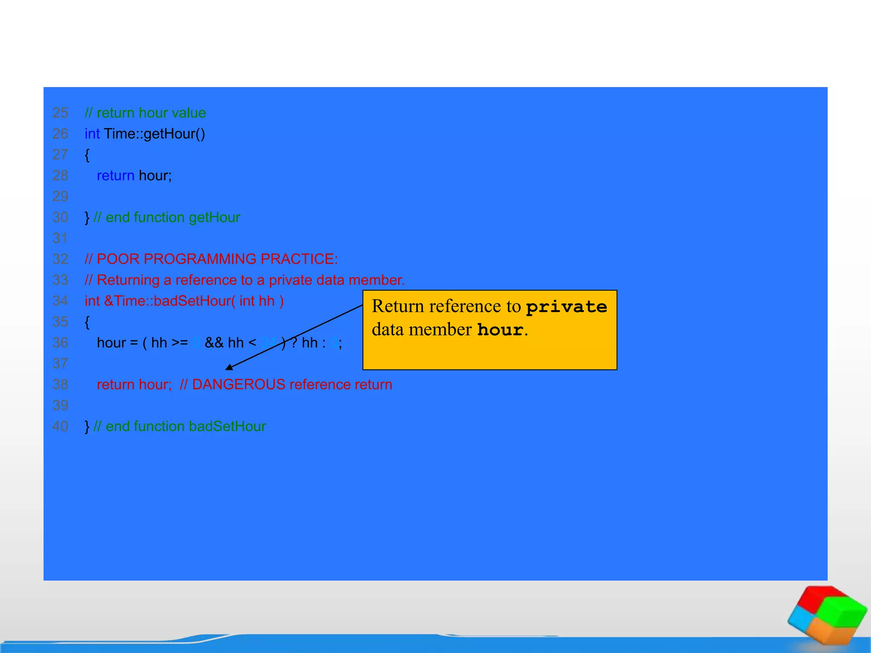The image size is (871, 653).
Task: Click the bold word hour in callout
Action: 500,330
